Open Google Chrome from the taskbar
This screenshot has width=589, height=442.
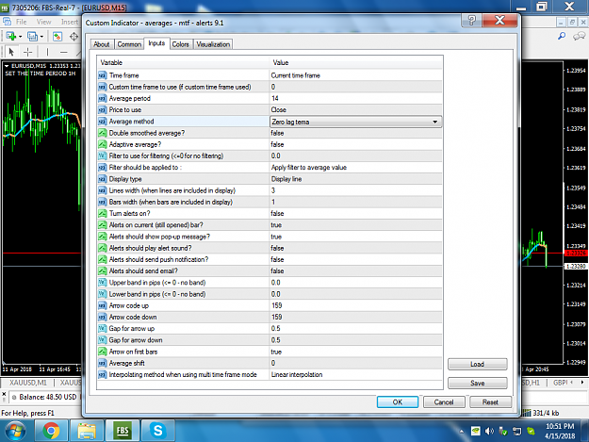(x=51, y=431)
